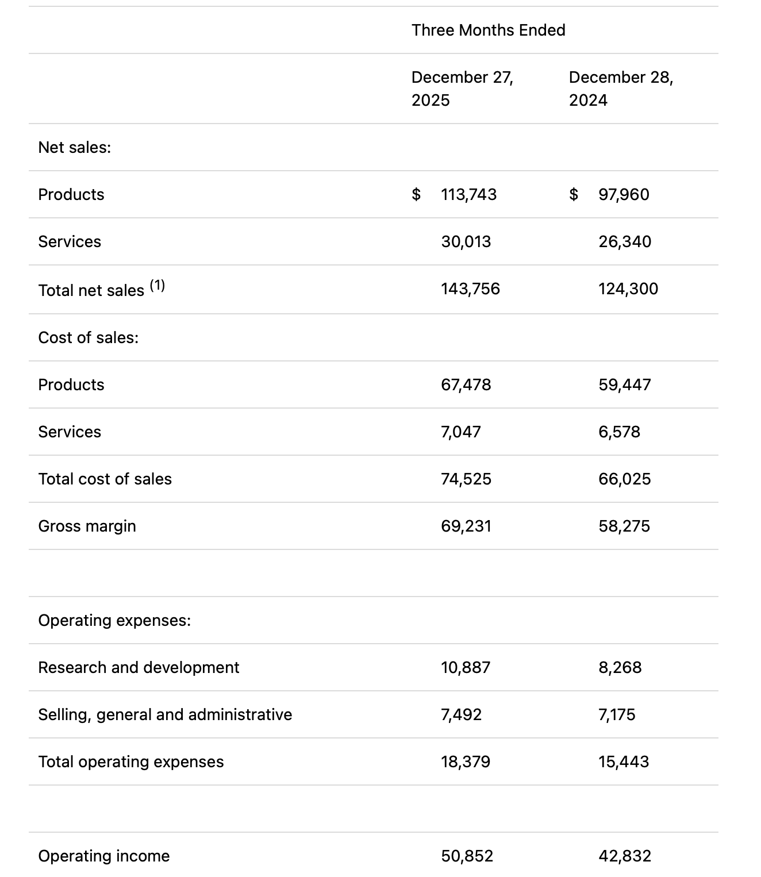Click the "Cost of sales:" section label
The image size is (761, 877).
click(x=89, y=337)
